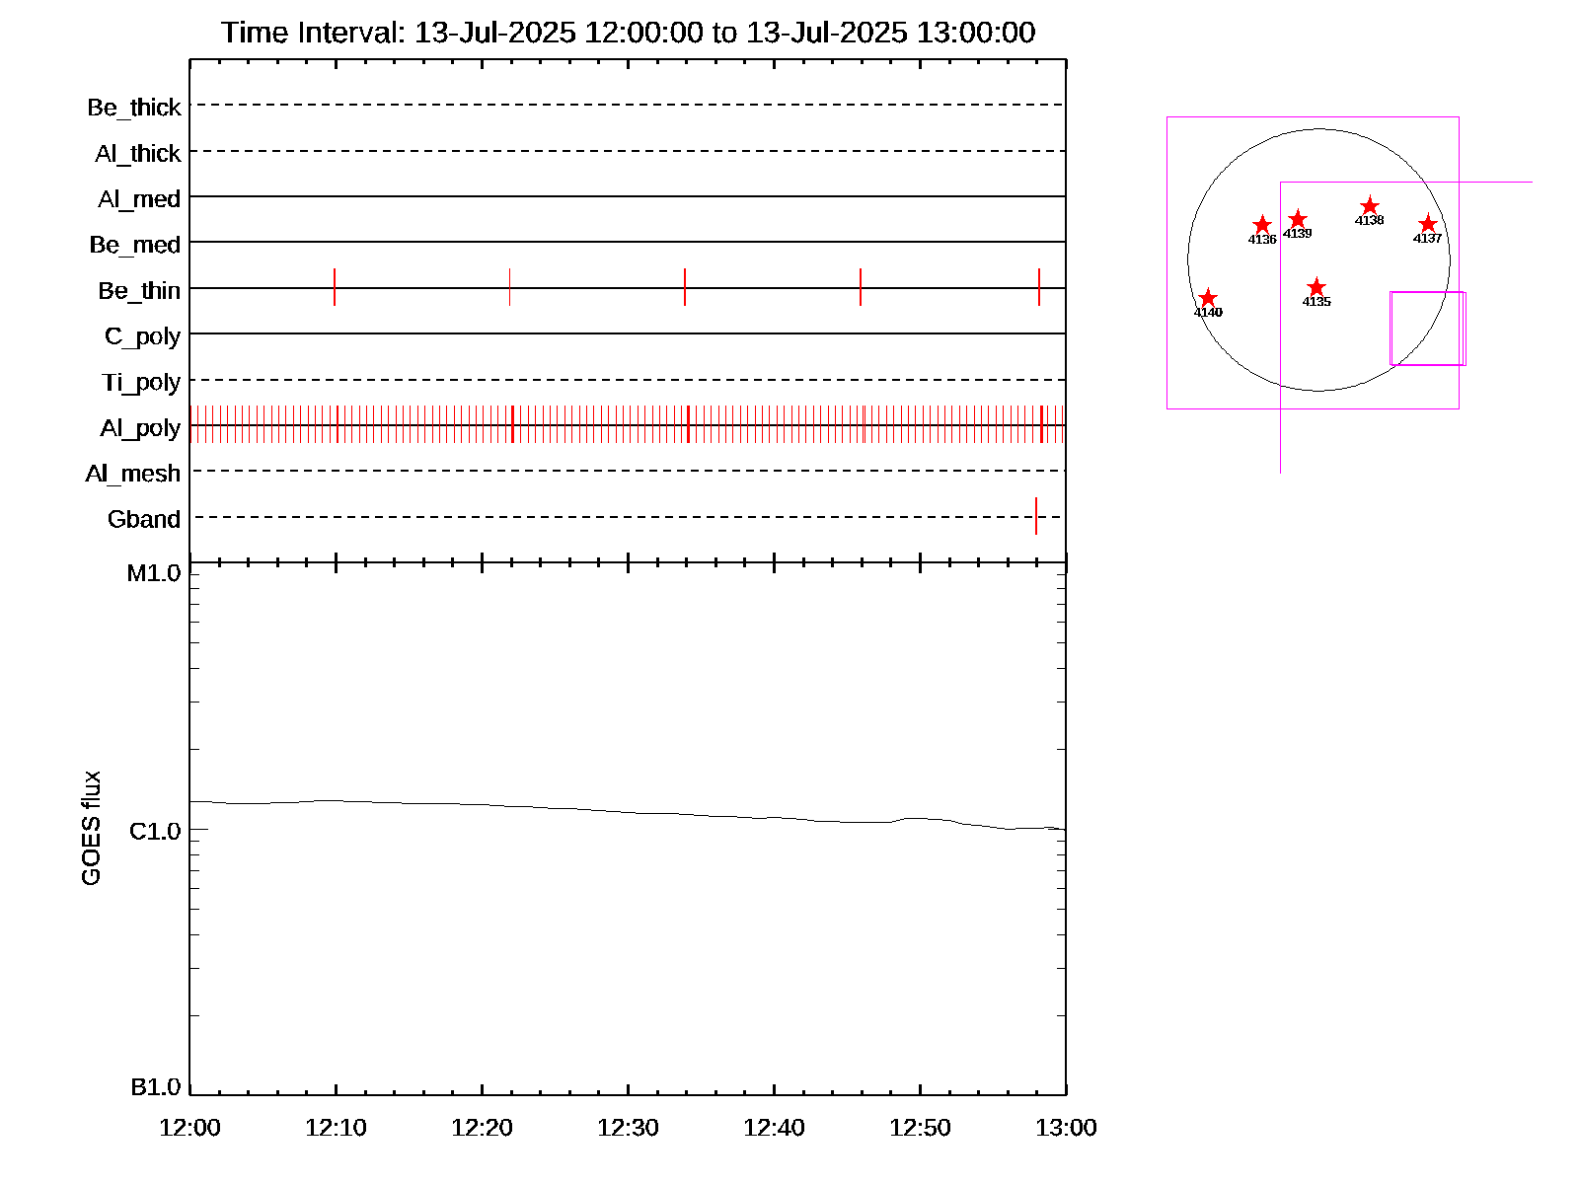Click the single red Gband exposure marker
Screen dimensions: 1579x1184
(x=1036, y=516)
